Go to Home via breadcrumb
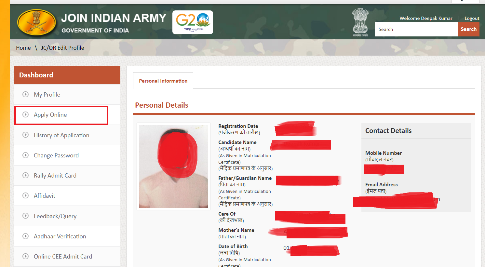Viewport: 485px width, 267px height. click(x=23, y=48)
